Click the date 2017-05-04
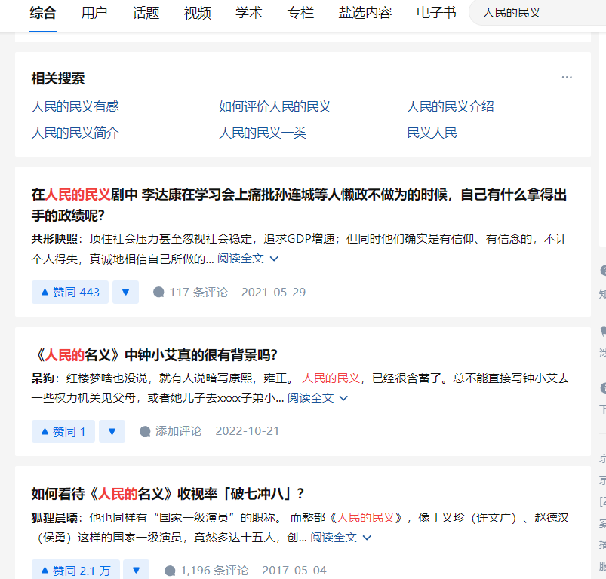Image resolution: width=606 pixels, height=579 pixels. pos(294,571)
